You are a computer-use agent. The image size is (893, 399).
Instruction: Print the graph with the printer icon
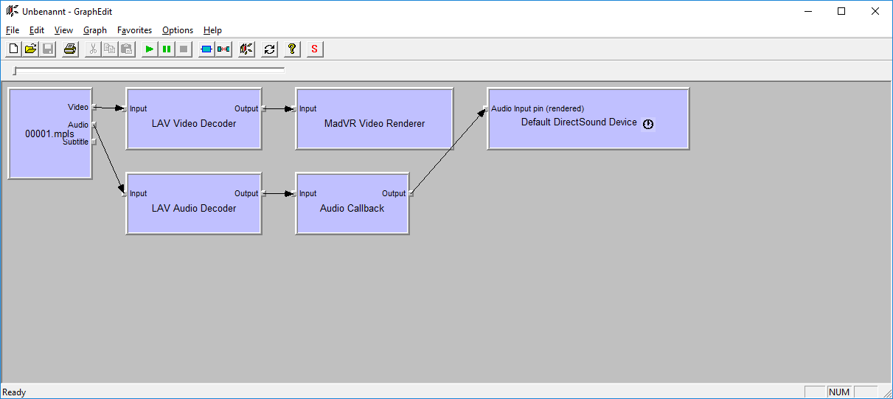click(70, 49)
